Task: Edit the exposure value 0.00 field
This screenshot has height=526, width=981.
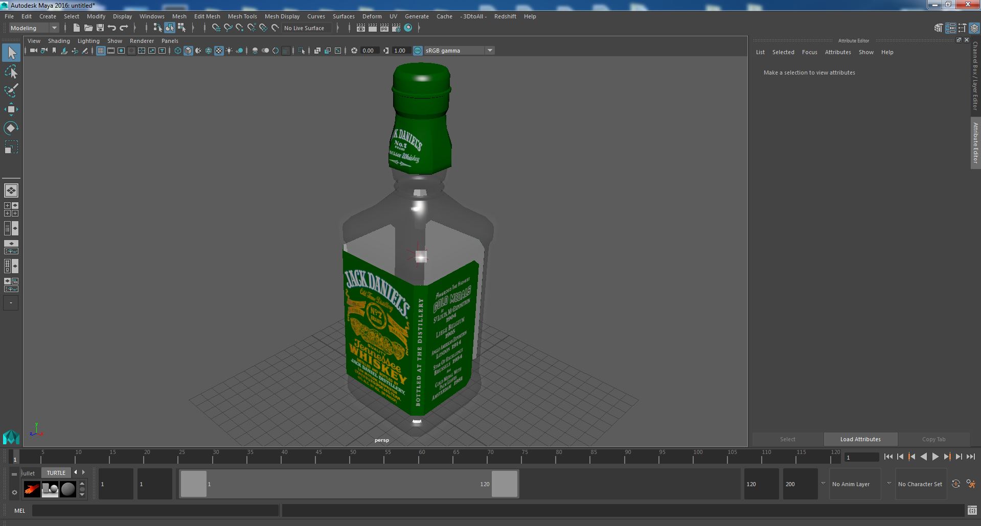Action: 369,51
